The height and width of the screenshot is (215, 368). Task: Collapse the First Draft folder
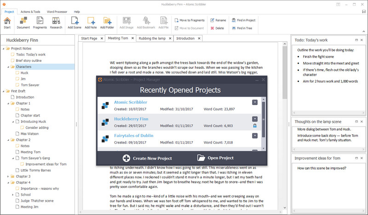[x=4, y=91]
